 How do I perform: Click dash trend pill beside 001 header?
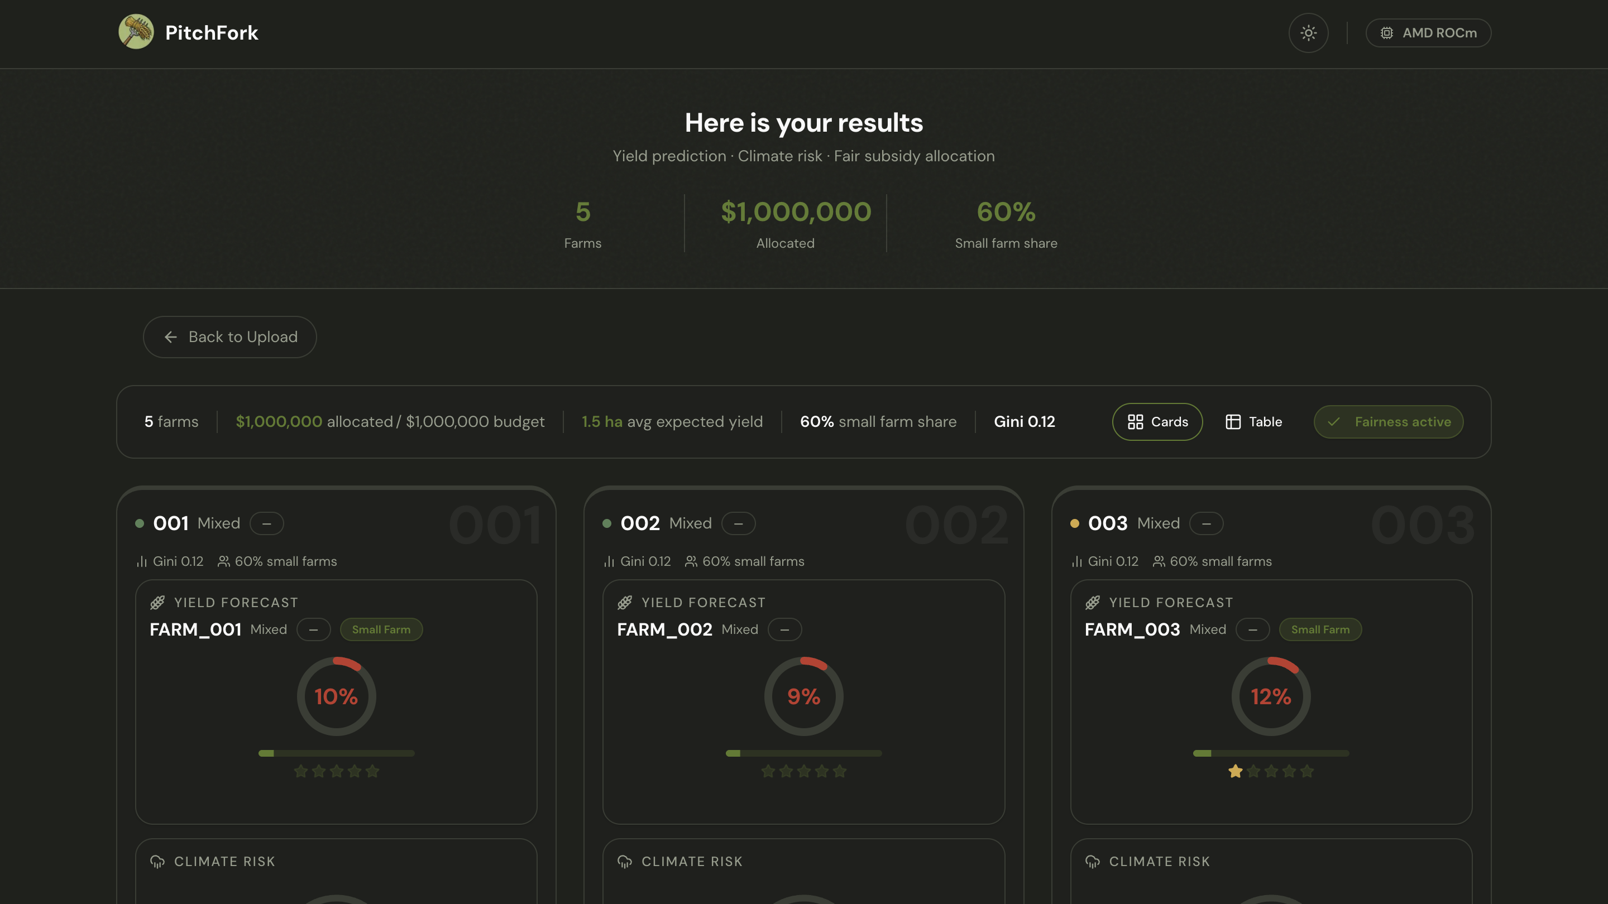pyautogui.click(x=266, y=523)
